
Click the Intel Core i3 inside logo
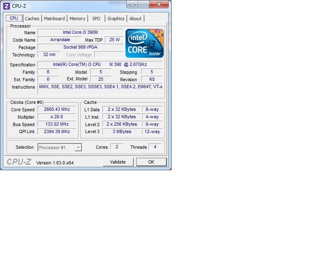pyautogui.click(x=144, y=43)
